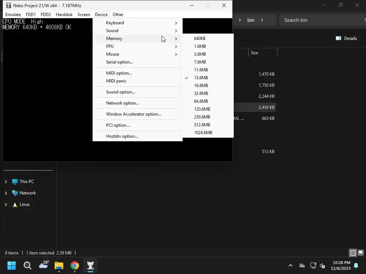Expand breadcrumb chevron after bin
This screenshot has width=366, height=274.
262,20
